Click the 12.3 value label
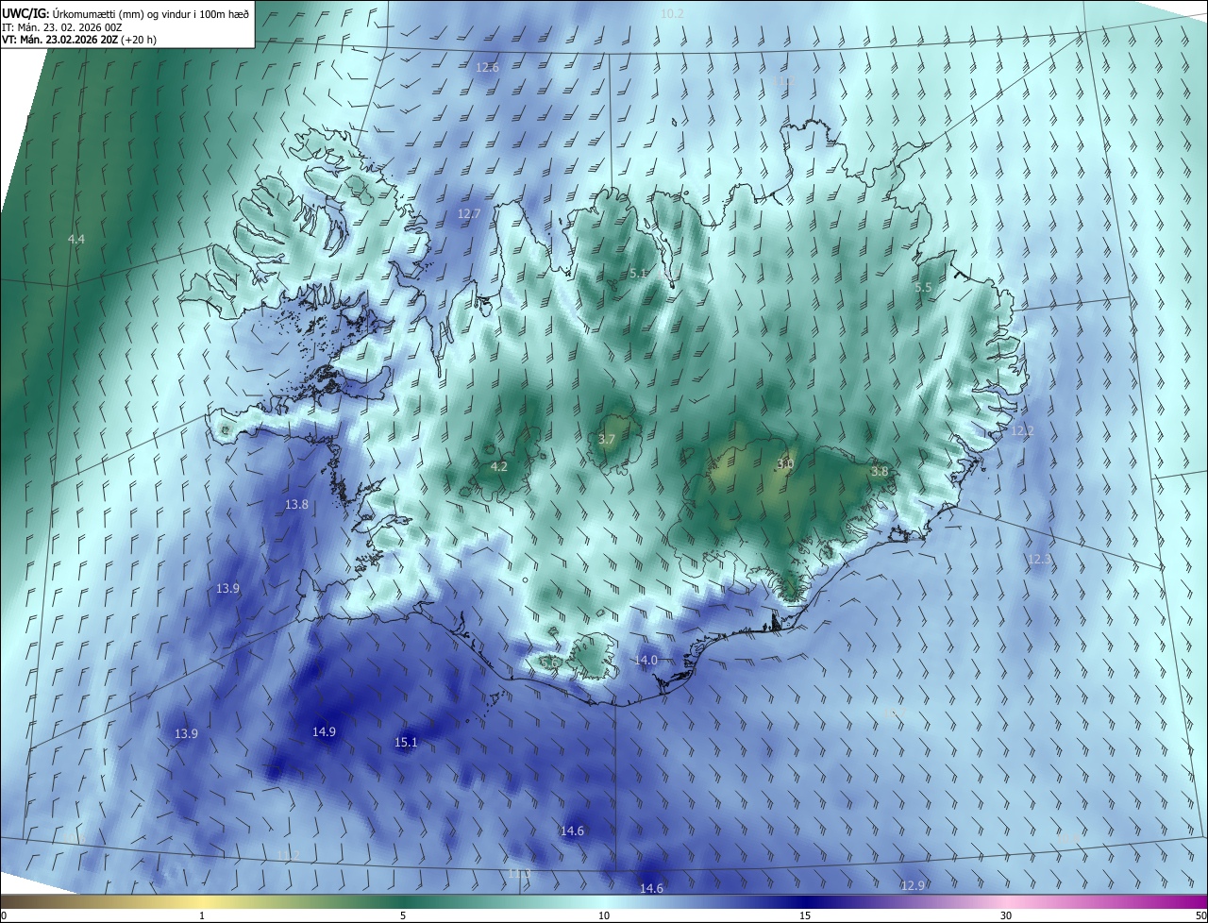 point(1039,559)
